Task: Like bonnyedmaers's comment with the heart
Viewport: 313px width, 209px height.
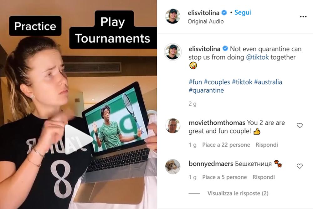Action: tap(300, 166)
